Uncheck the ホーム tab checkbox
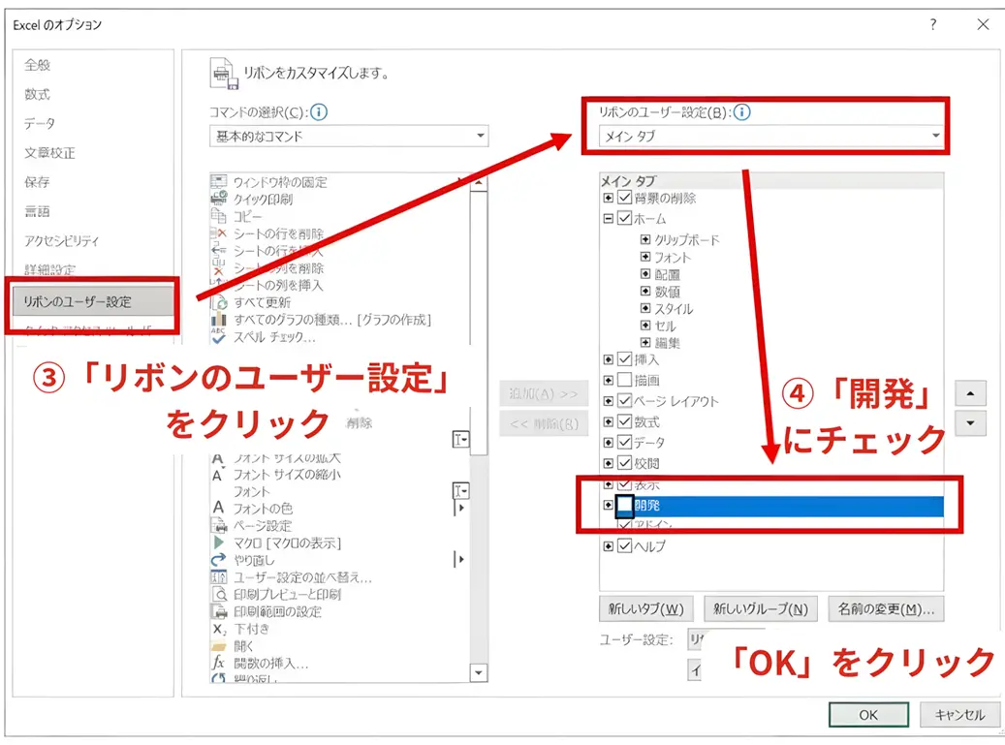Screen dimensions: 1005x745 tap(625, 218)
